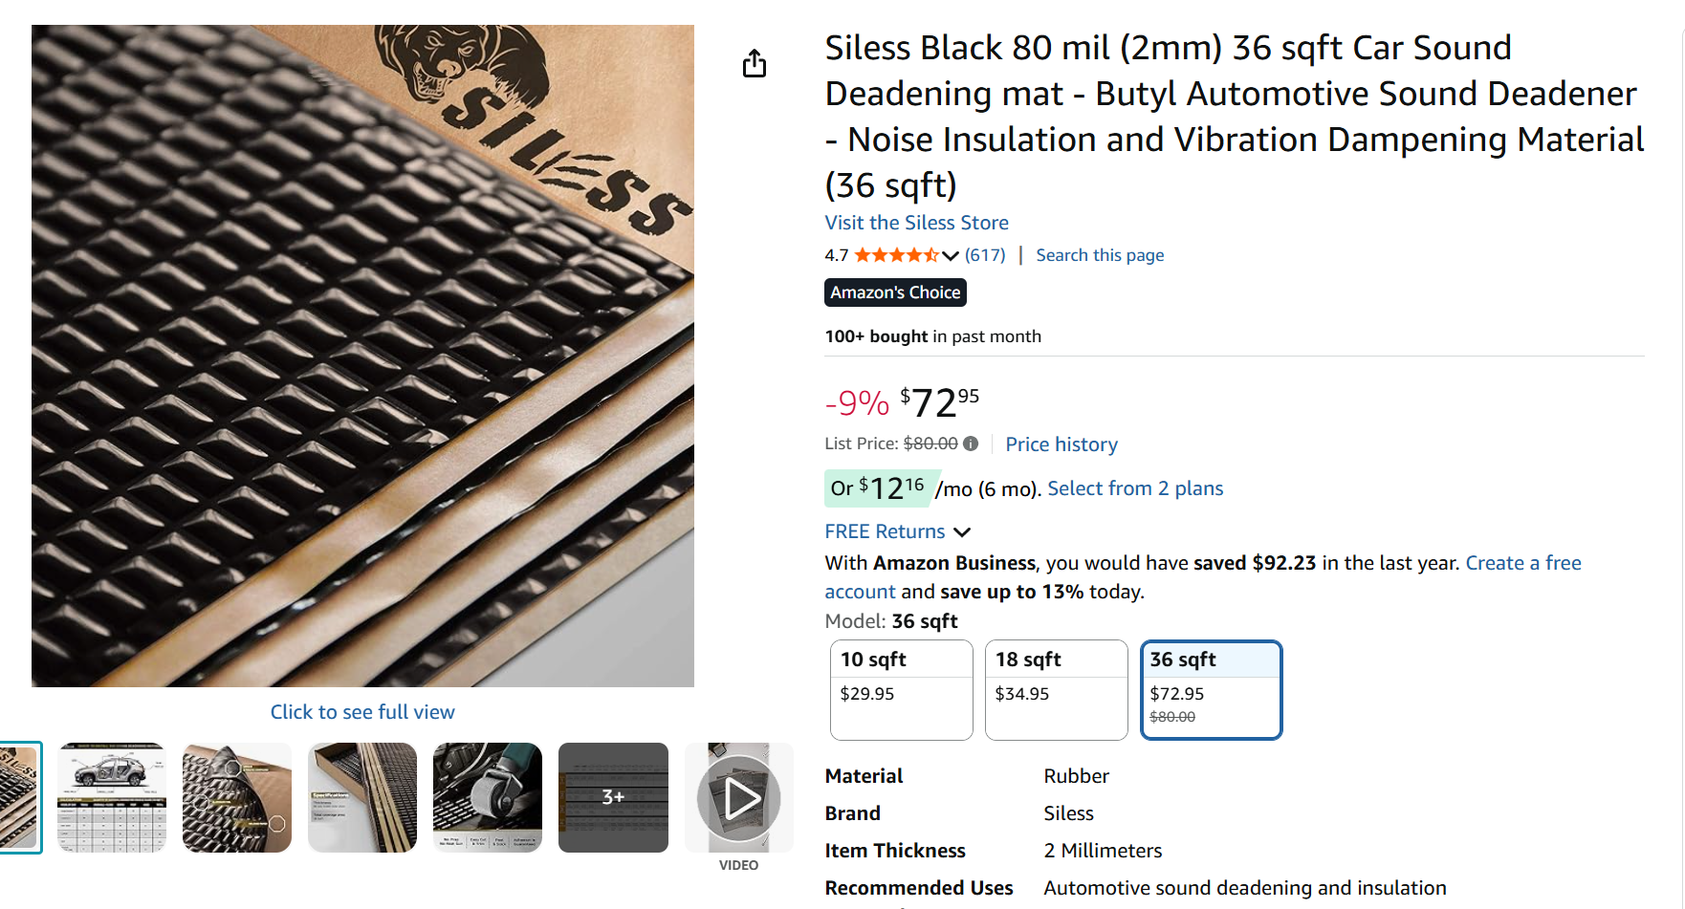Play the product video thumbnail

coord(739,798)
